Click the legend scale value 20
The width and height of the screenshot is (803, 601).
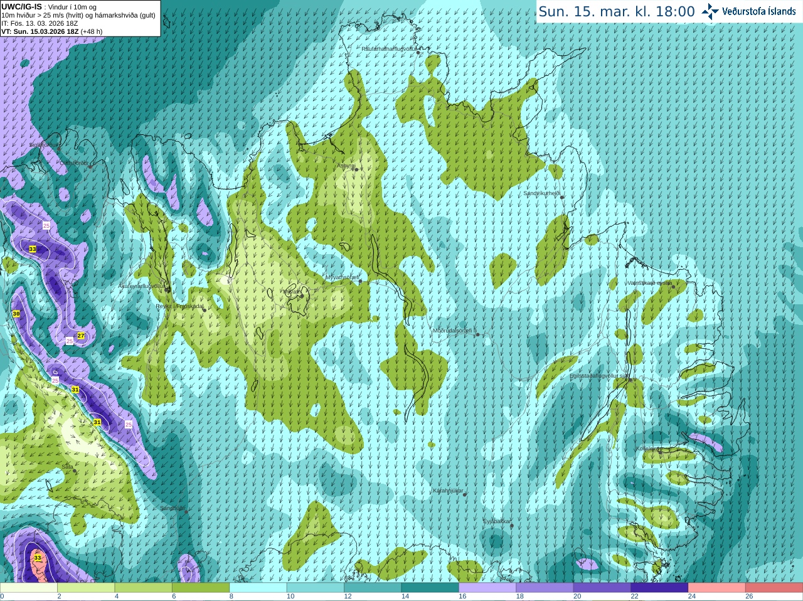pyautogui.click(x=577, y=597)
